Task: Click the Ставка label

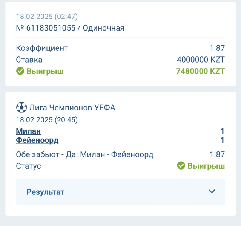Action: [x=29, y=60]
